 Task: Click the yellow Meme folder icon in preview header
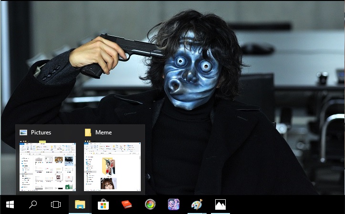pos(88,132)
